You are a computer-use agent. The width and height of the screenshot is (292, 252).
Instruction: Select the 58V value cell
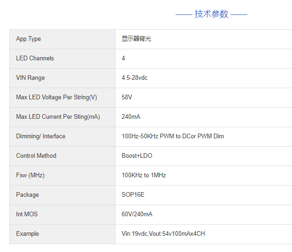point(127,97)
